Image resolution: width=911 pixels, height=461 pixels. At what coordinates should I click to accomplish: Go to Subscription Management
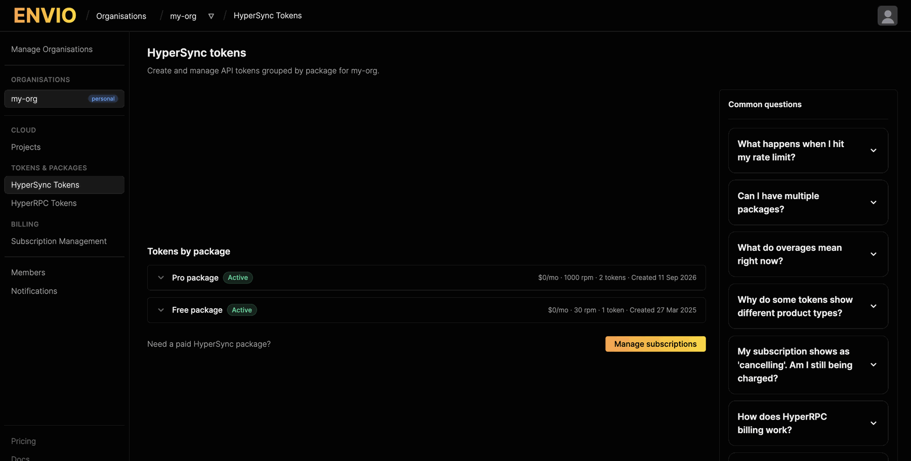(x=59, y=241)
